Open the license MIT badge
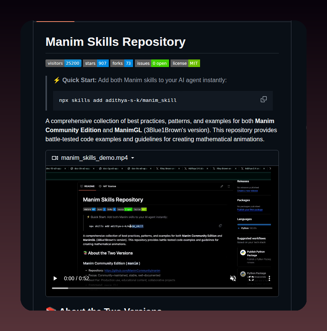Image resolution: width=327 pixels, height=331 pixels. coord(185,63)
